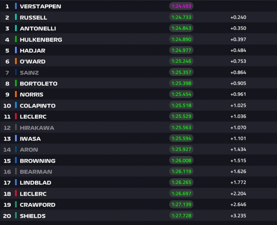Select HULKENBERG in fourth place

click(41, 39)
